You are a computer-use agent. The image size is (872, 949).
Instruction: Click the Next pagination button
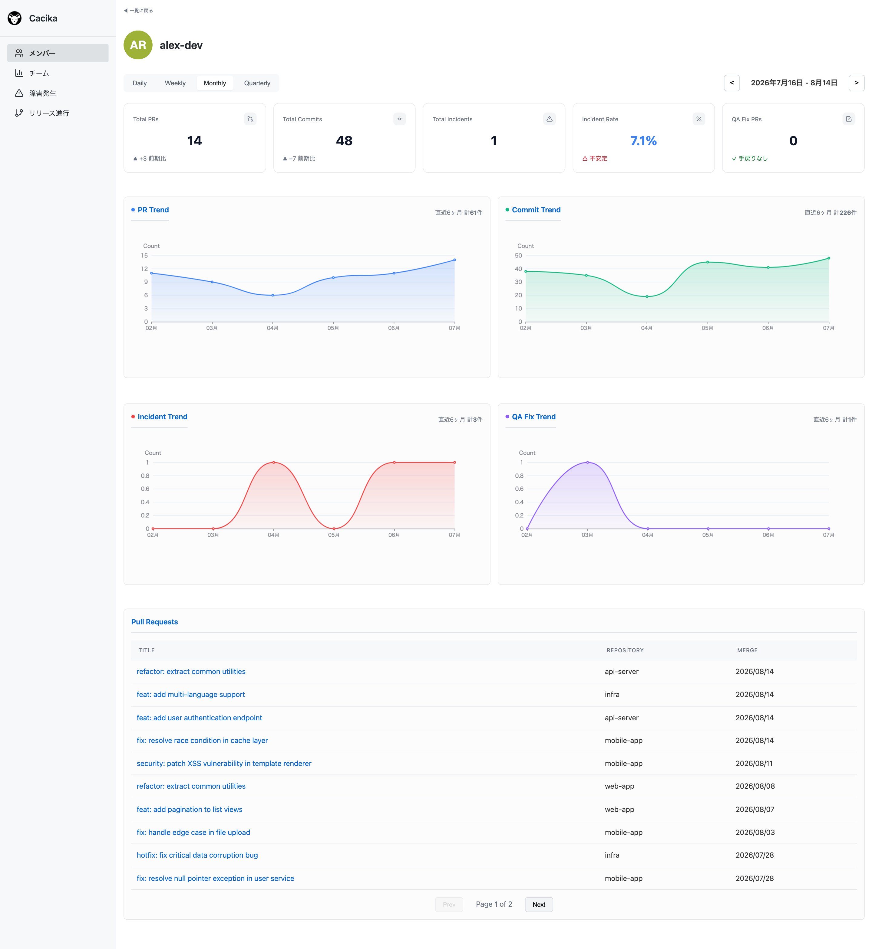point(538,904)
